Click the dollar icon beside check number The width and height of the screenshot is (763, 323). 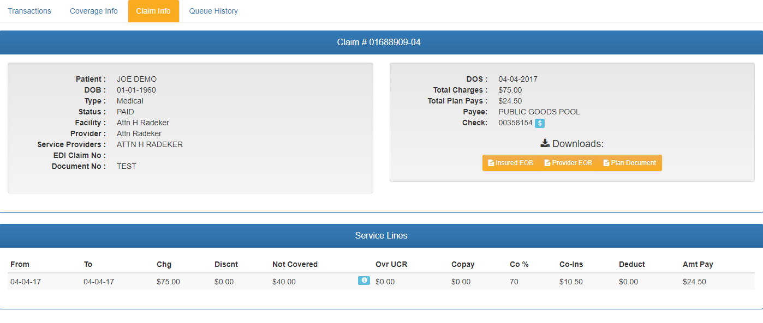pos(540,123)
